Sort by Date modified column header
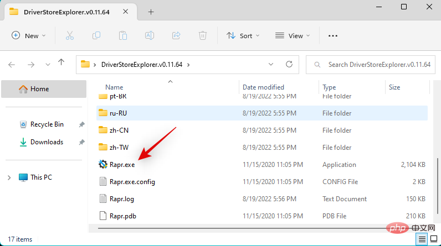This screenshot has width=441, height=246. coord(263,87)
